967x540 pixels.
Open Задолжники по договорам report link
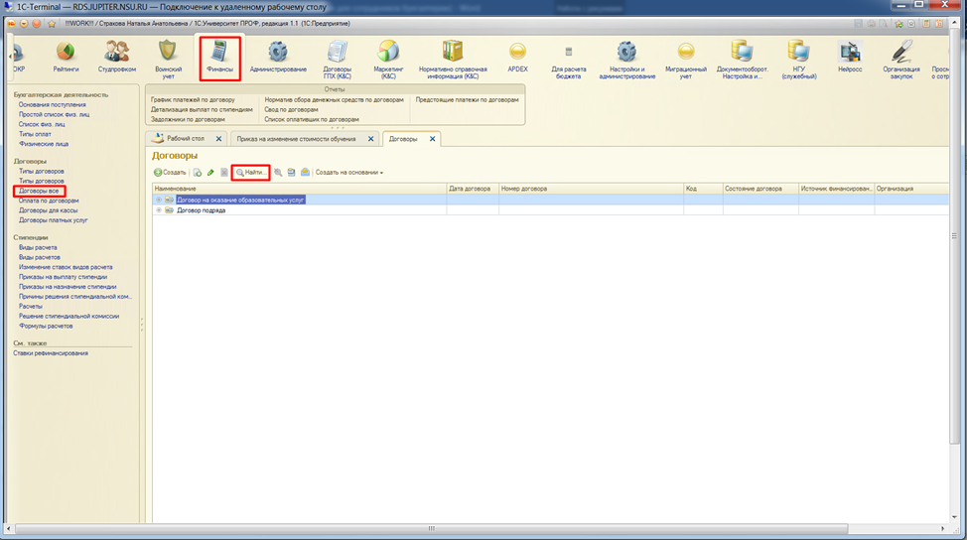tap(189, 119)
